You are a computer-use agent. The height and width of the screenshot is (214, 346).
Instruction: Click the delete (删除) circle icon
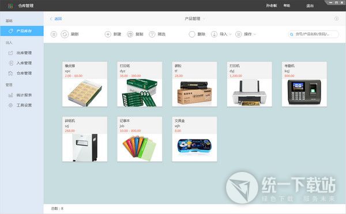click(x=192, y=34)
